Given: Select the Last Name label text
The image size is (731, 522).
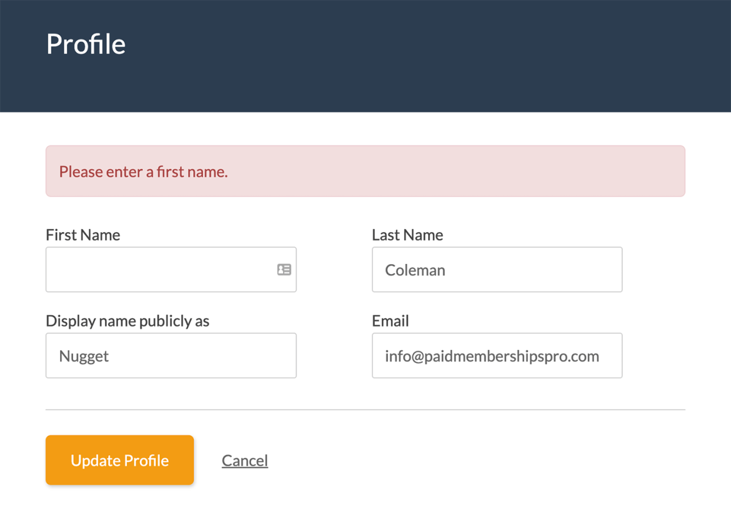Looking at the screenshot, I should tap(407, 235).
